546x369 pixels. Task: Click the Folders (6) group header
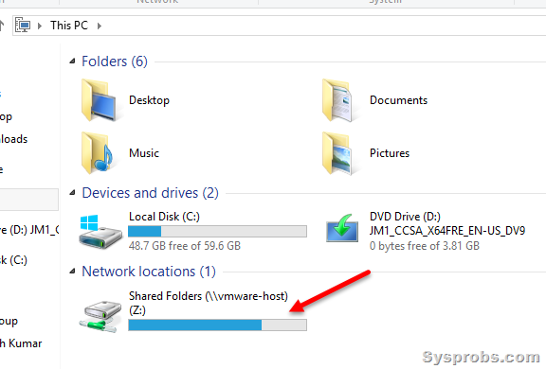(x=115, y=61)
